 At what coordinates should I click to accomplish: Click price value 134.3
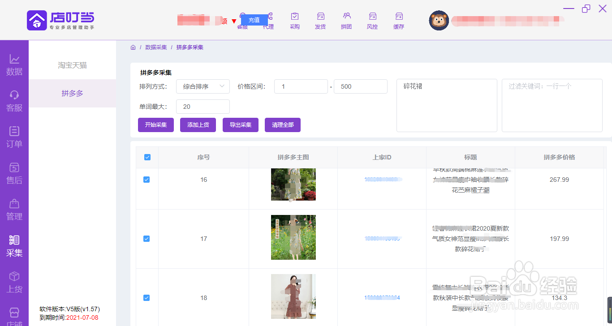pyautogui.click(x=559, y=298)
